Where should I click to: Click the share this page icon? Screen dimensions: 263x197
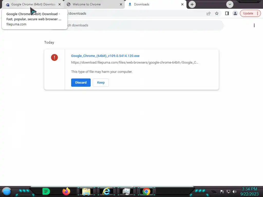click(x=209, y=13)
